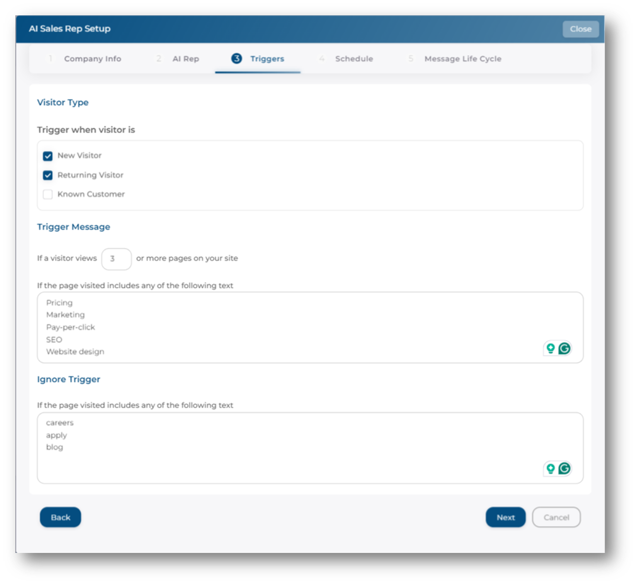Click the 'New Visitor' label
The width and height of the screenshot is (636, 584).
pos(79,155)
